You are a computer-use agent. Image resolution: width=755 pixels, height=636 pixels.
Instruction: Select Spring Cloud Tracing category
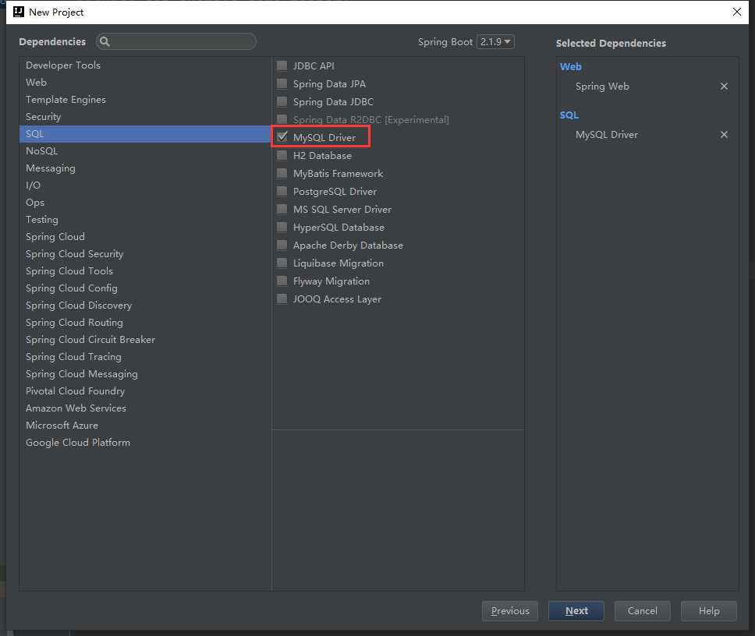[145, 357]
